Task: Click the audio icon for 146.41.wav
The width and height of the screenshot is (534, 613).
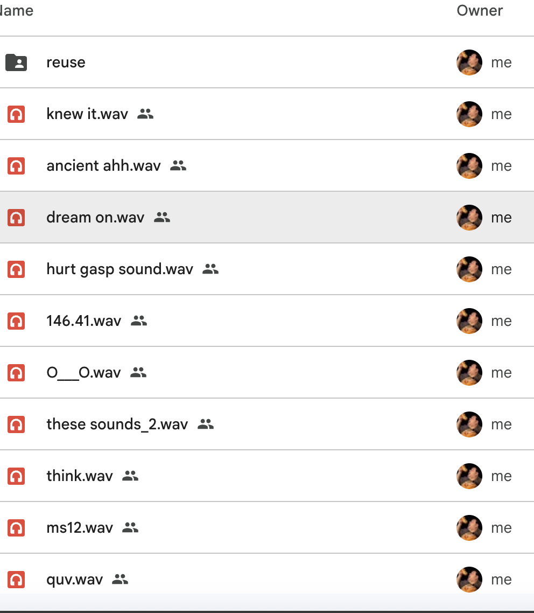Action: tap(16, 321)
